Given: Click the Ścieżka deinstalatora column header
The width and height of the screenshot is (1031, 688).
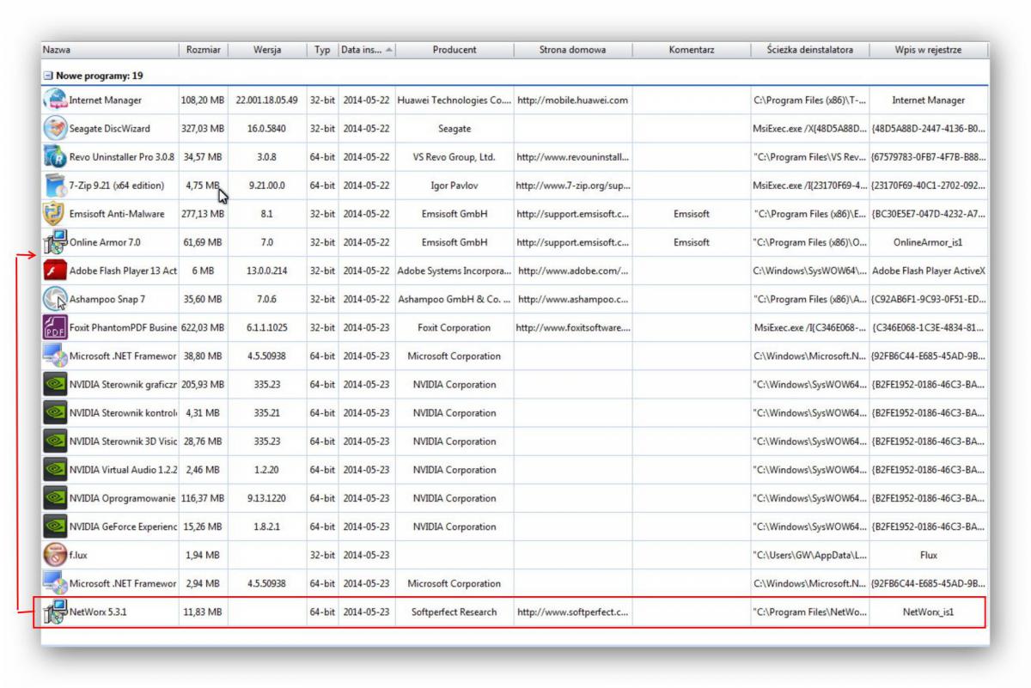Looking at the screenshot, I should click(810, 50).
